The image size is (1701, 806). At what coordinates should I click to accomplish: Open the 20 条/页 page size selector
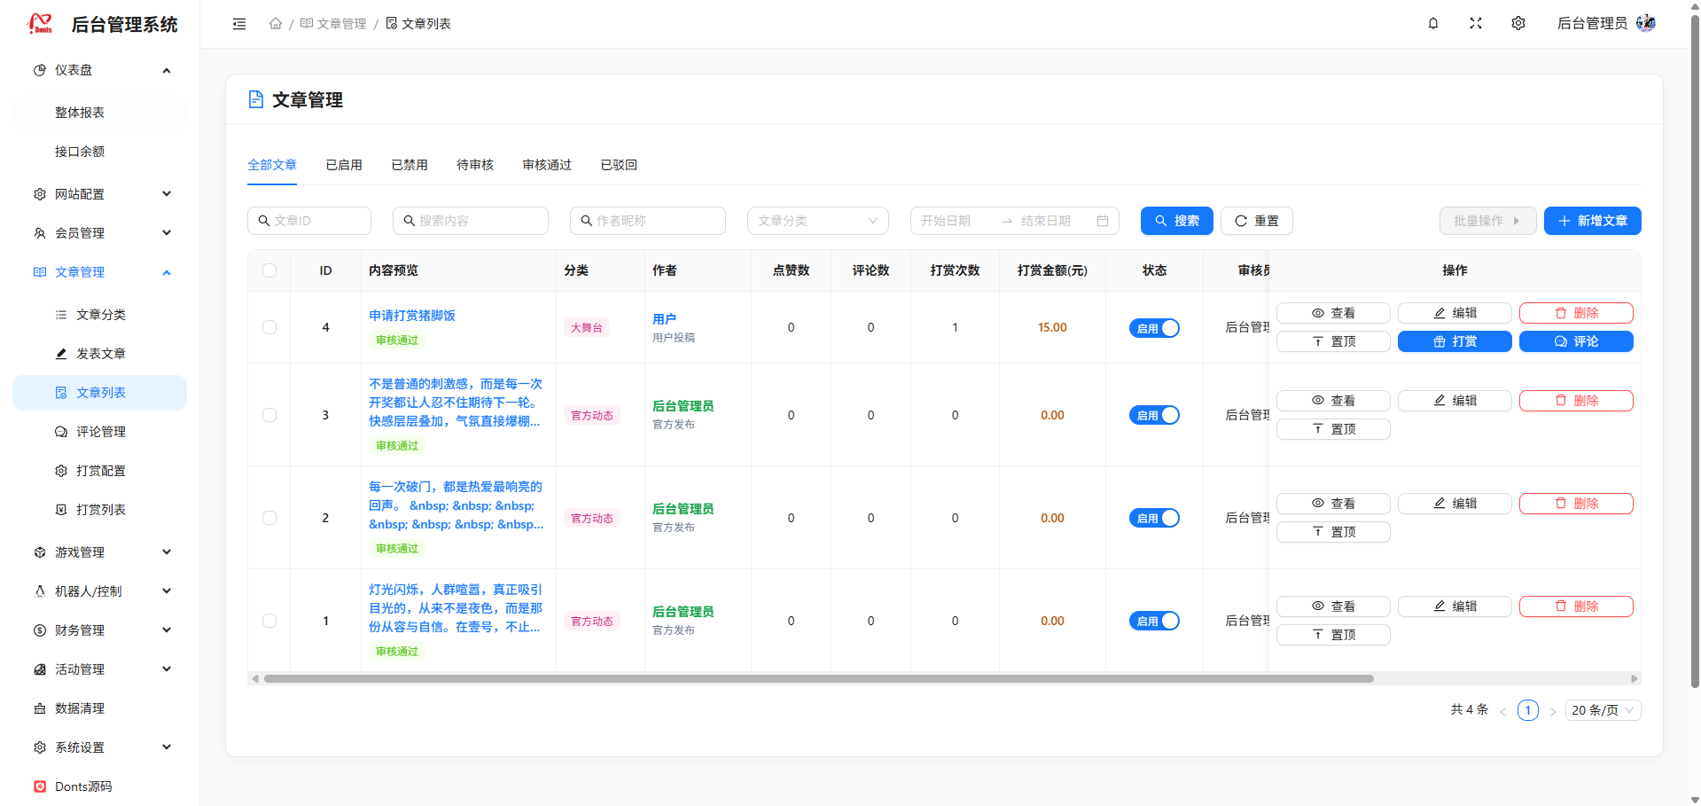[1603, 710]
